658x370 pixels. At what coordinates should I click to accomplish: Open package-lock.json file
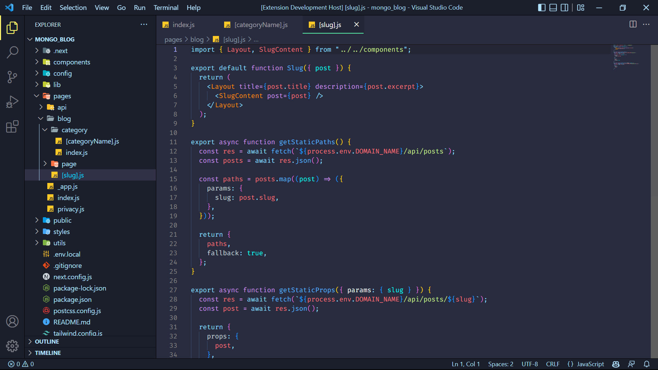click(x=90, y=288)
